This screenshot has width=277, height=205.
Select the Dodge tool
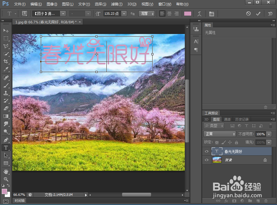click(x=6, y=131)
